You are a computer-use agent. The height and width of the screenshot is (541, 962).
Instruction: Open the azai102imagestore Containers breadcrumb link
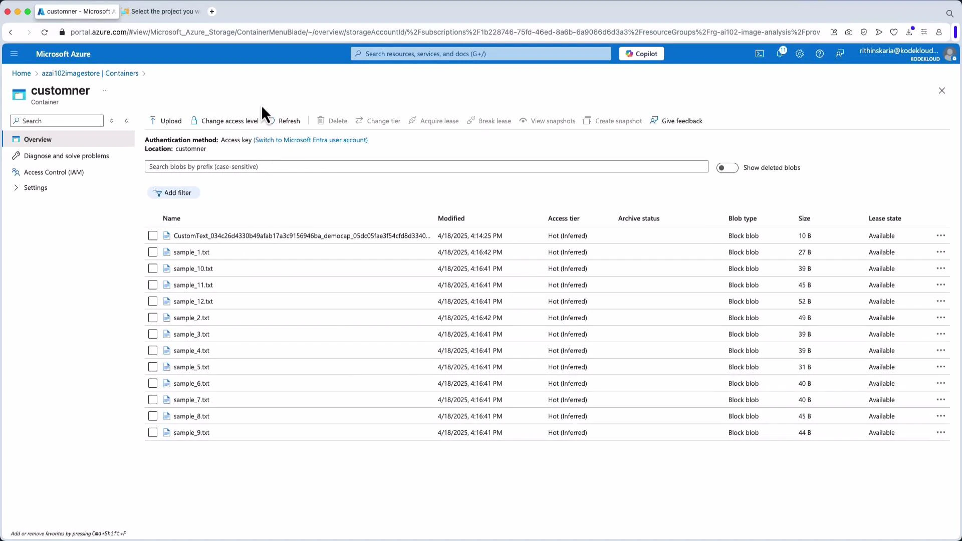click(90, 73)
